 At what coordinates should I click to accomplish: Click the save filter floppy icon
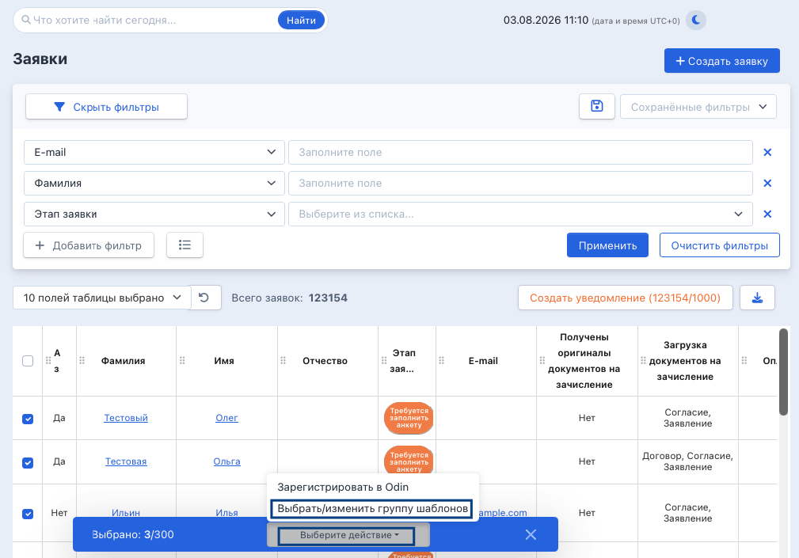pos(597,106)
